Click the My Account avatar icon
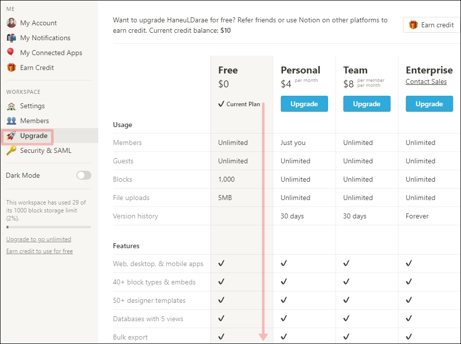Screen dimensions: 461x344 11,23
